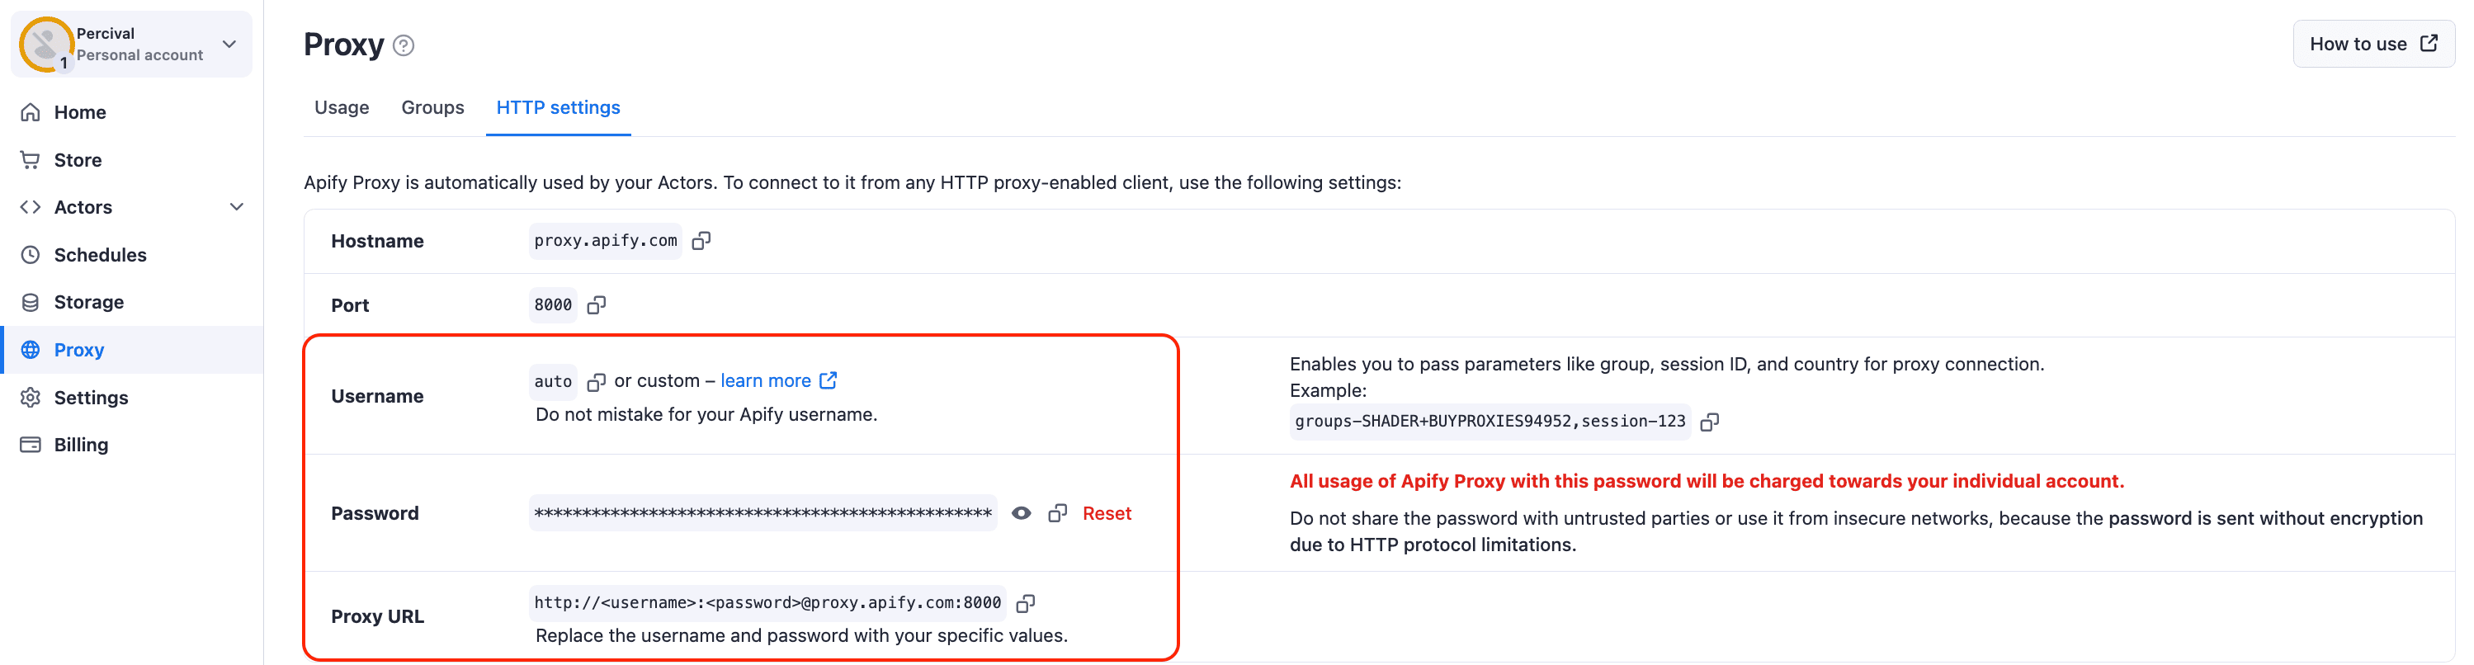Follow the learn more link
Image resolution: width=2474 pixels, height=665 pixels.
(x=766, y=380)
